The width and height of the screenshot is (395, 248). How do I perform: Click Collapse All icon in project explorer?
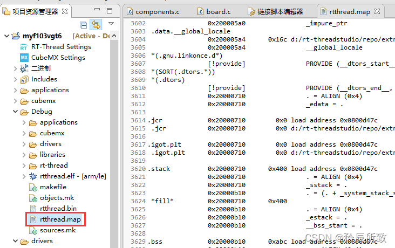84,25
